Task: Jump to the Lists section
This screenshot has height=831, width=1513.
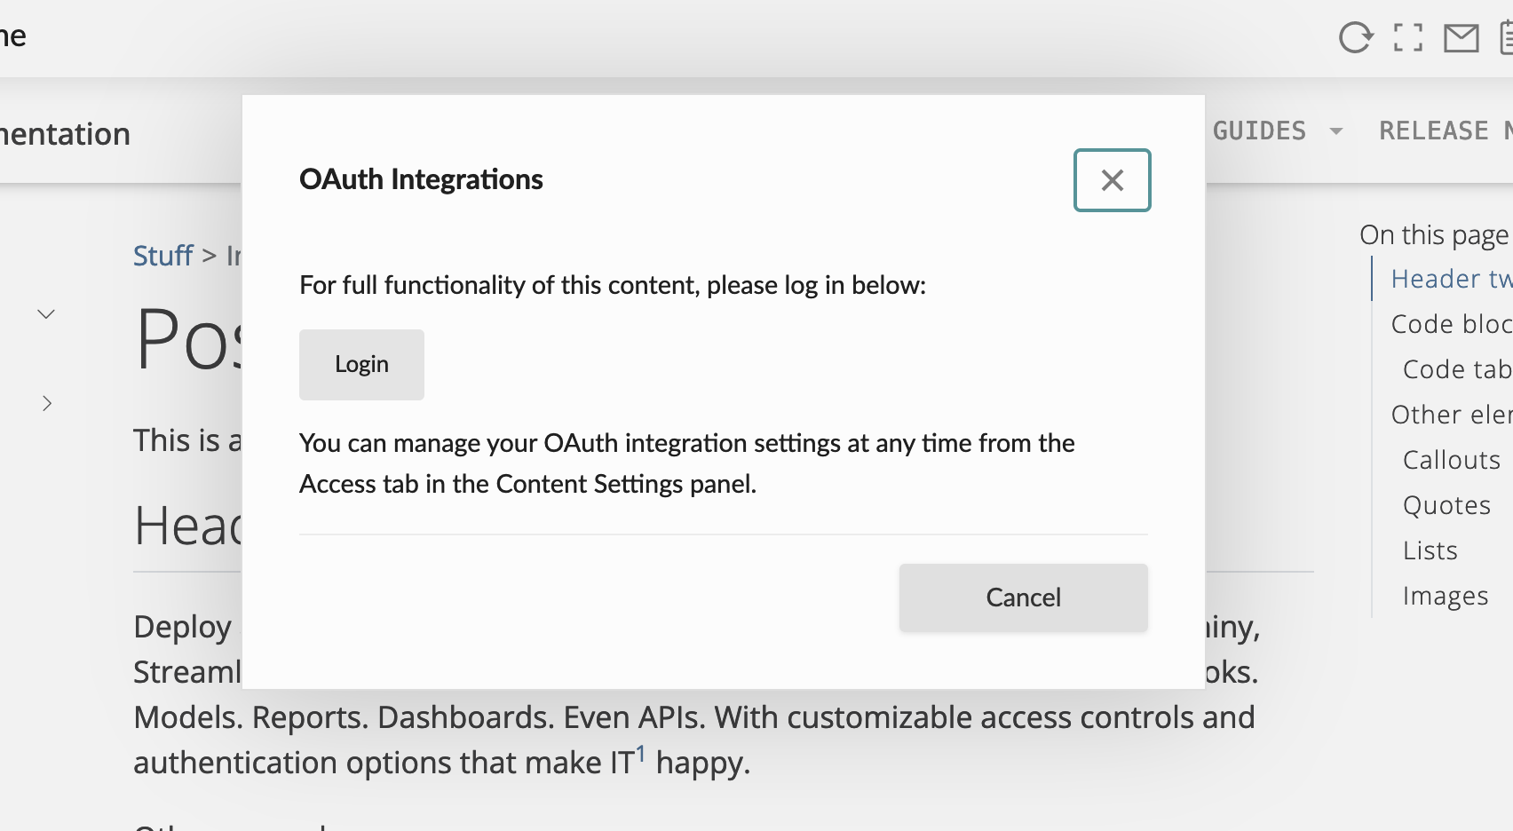Action: (1430, 550)
